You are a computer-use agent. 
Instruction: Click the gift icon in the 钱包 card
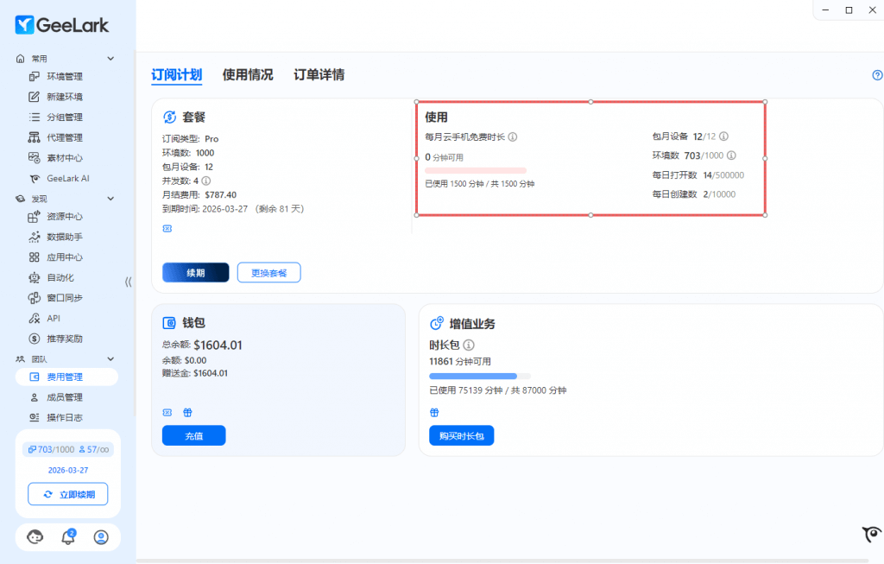click(x=186, y=413)
